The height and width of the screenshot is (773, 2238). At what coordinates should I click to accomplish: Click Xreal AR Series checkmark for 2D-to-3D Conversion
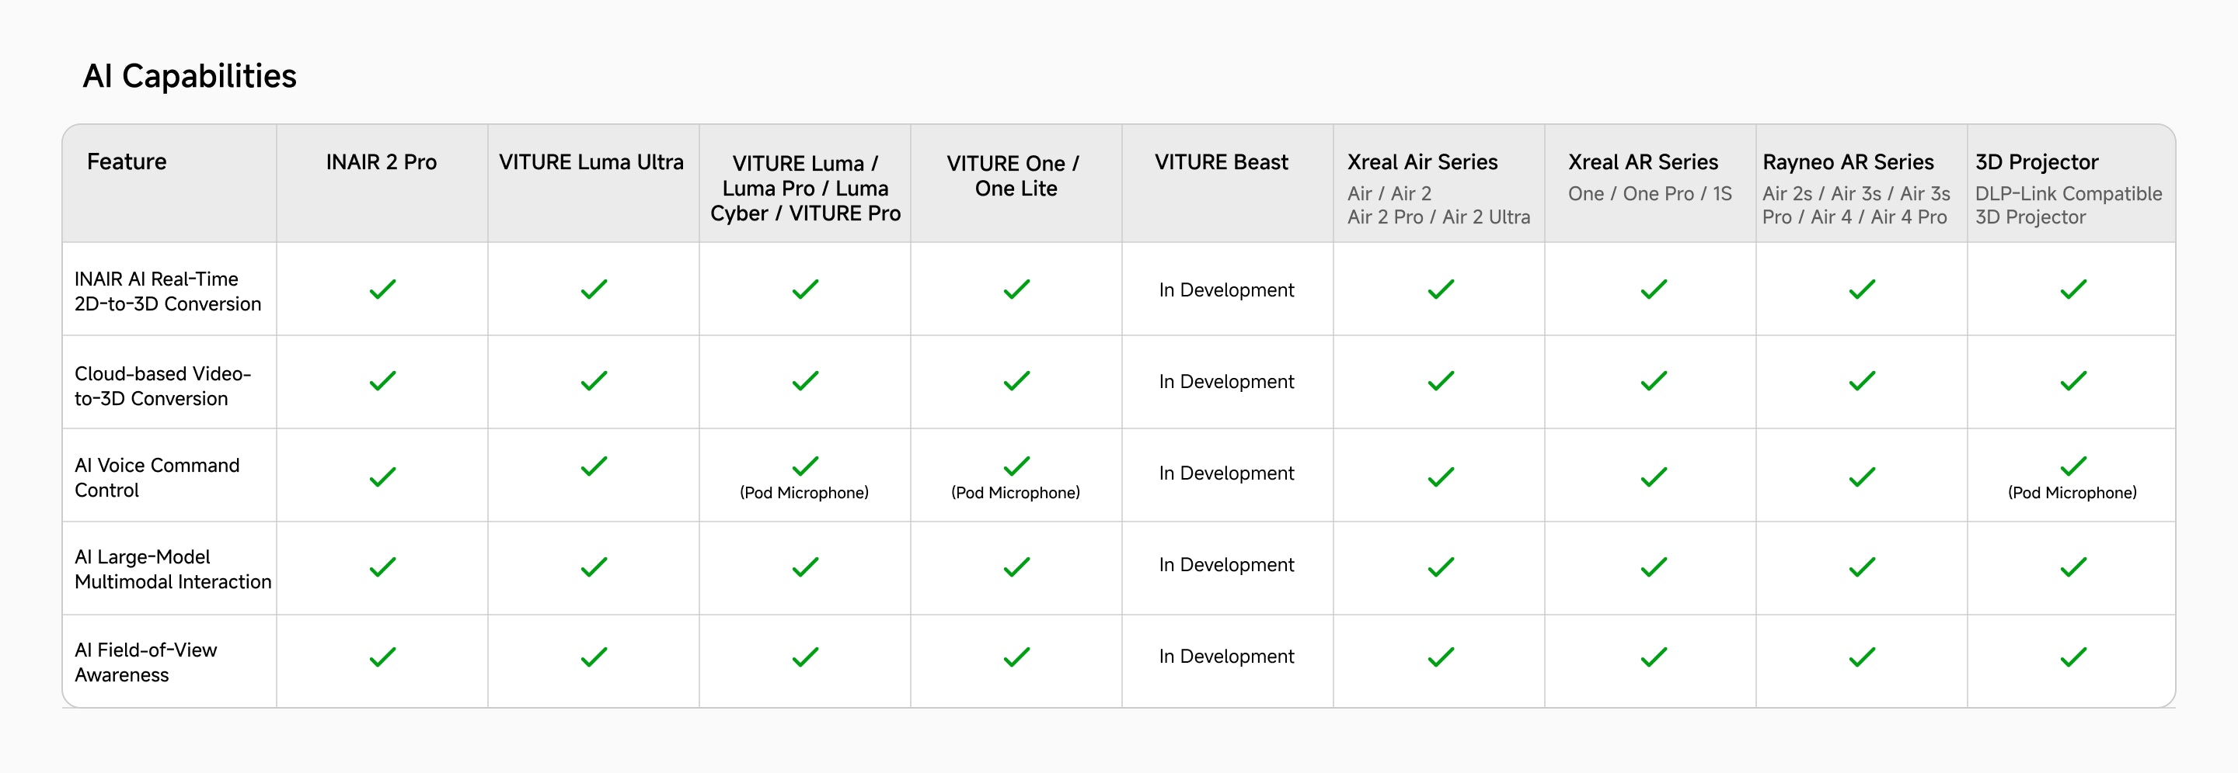(x=1654, y=289)
